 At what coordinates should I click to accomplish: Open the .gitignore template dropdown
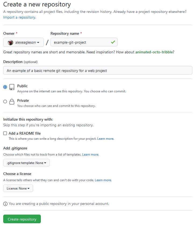tap(26, 163)
